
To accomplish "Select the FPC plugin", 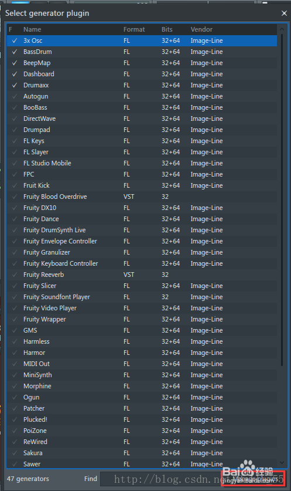I will [142, 174].
